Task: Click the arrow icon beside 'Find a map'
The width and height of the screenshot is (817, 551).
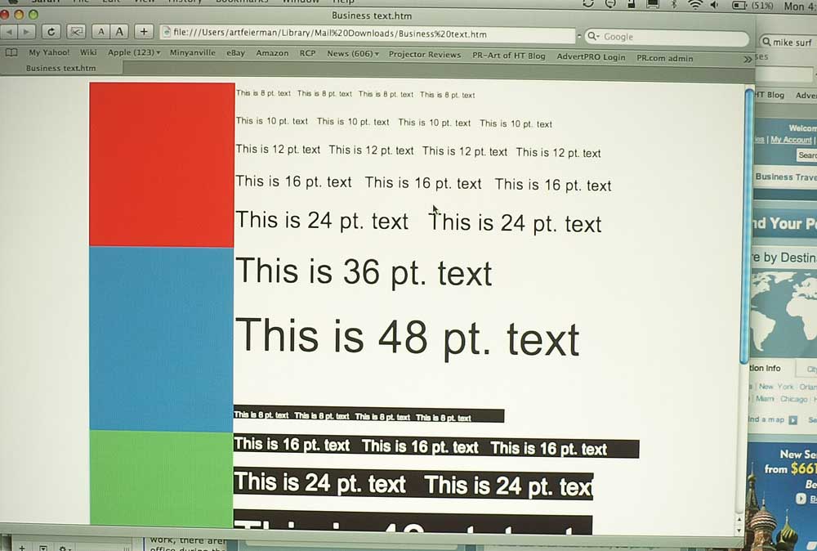Action: pyautogui.click(x=792, y=420)
